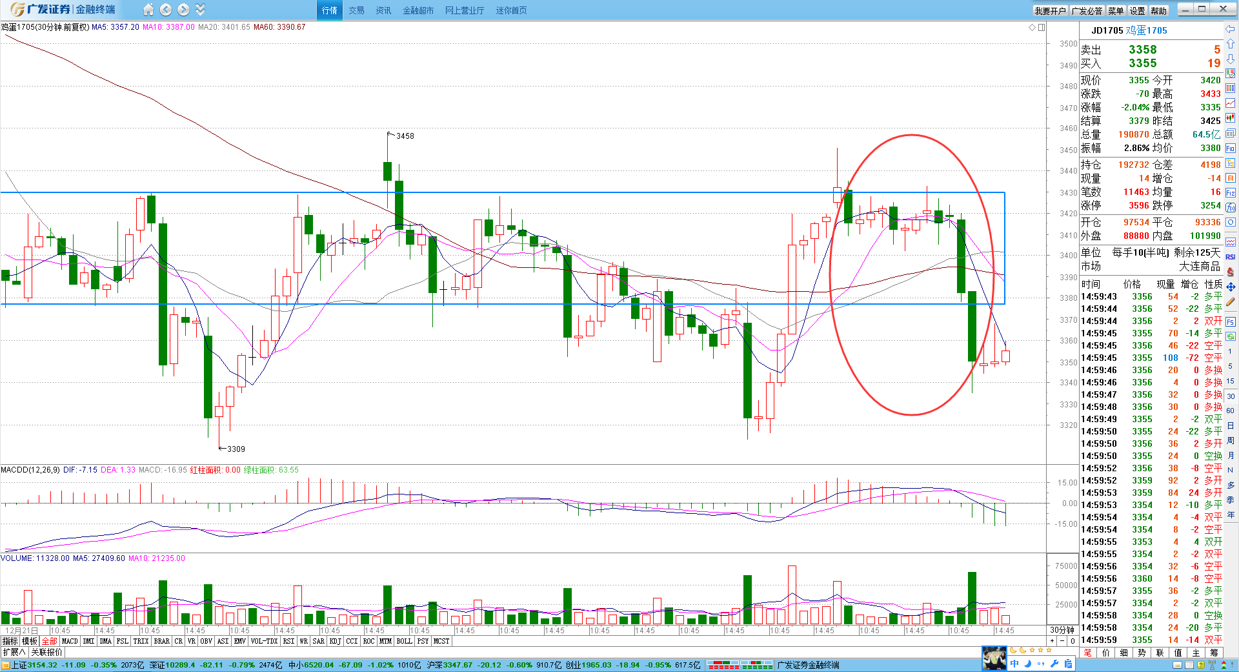This screenshot has width=1239, height=672.
Task: Select the 15-minute period in the sidebar
Action: click(1231, 381)
